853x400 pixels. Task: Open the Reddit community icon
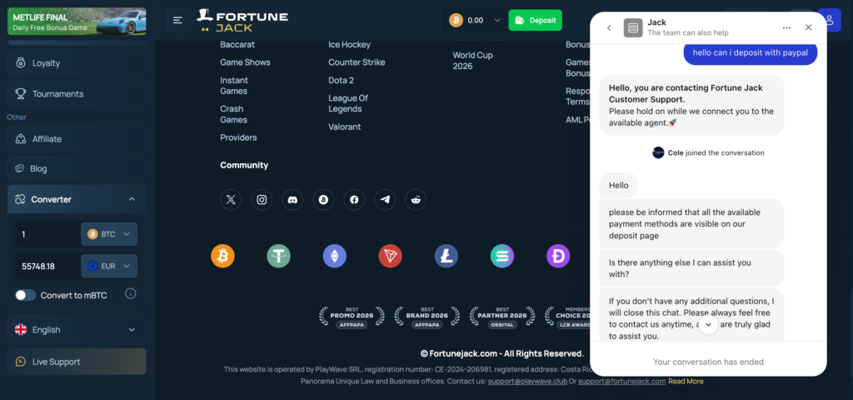[x=416, y=200]
